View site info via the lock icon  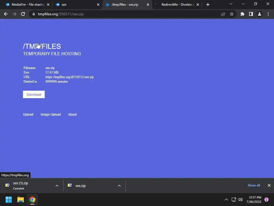[x=34, y=14]
